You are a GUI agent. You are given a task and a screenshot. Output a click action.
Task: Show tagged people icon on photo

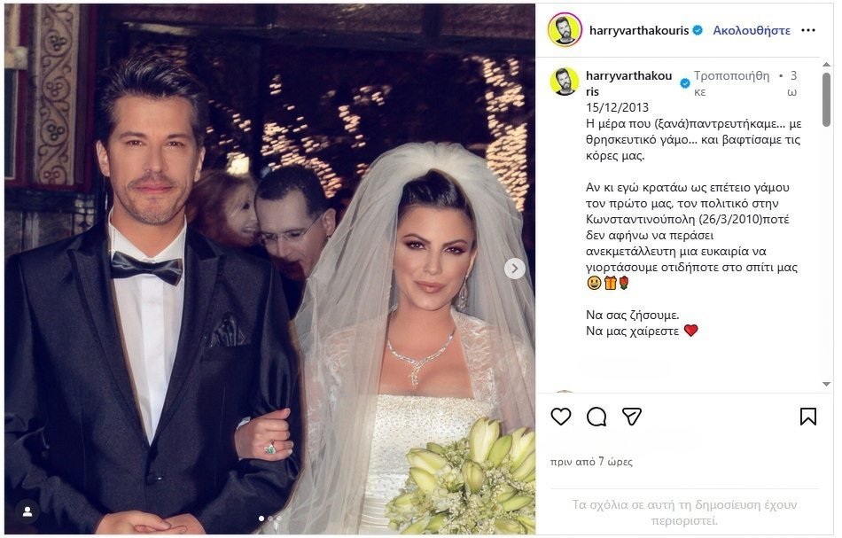tap(27, 511)
